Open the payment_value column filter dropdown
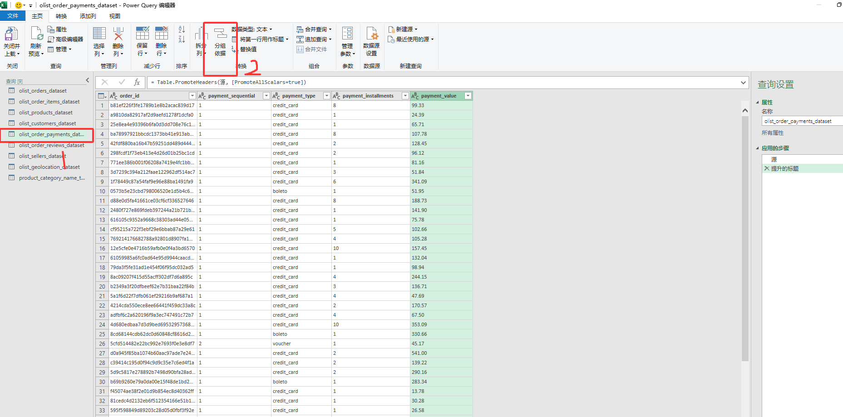 pos(468,96)
